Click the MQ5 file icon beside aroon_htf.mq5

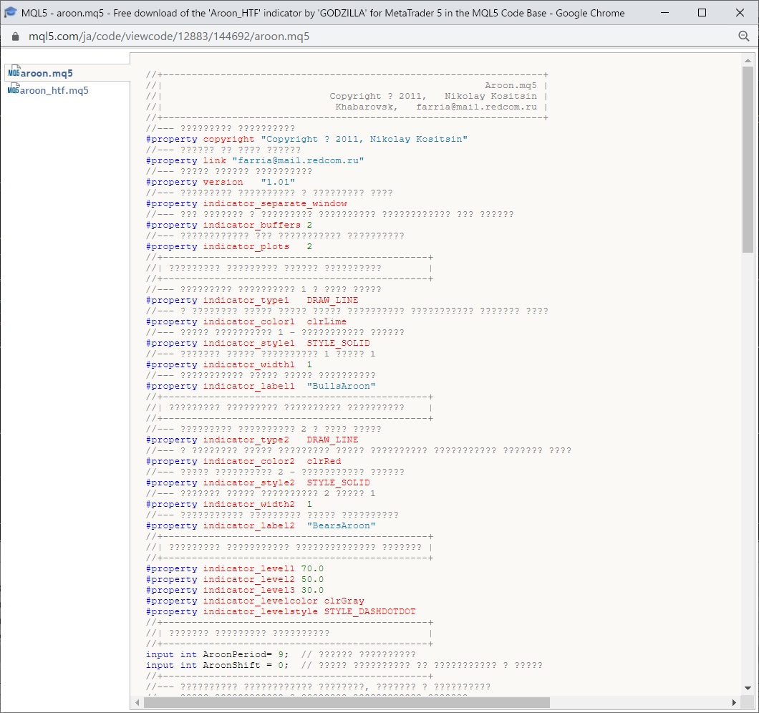pos(13,90)
